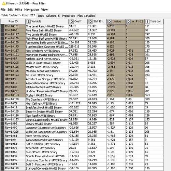Open the Hilite menu
The height and width of the screenshot is (171, 171).
tap(18, 10)
